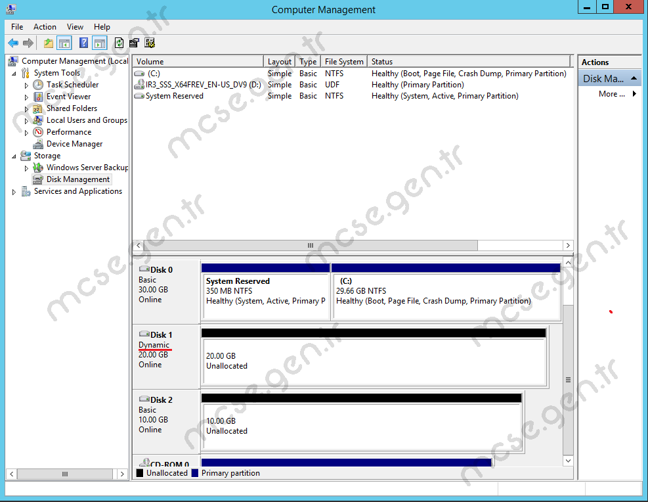The width and height of the screenshot is (648, 502).
Task: Toggle the Show/Hide Console Tree toolbar button
Action: [64, 43]
